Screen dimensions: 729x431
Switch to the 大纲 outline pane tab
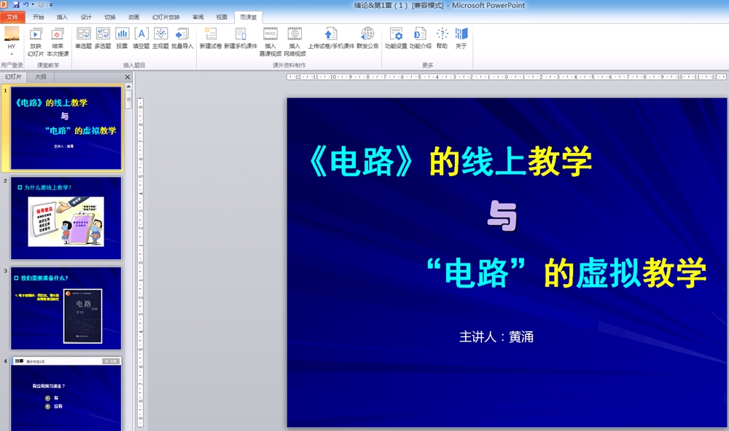[x=40, y=76]
